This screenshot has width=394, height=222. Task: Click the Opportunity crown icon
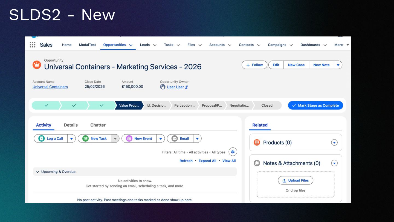click(37, 65)
